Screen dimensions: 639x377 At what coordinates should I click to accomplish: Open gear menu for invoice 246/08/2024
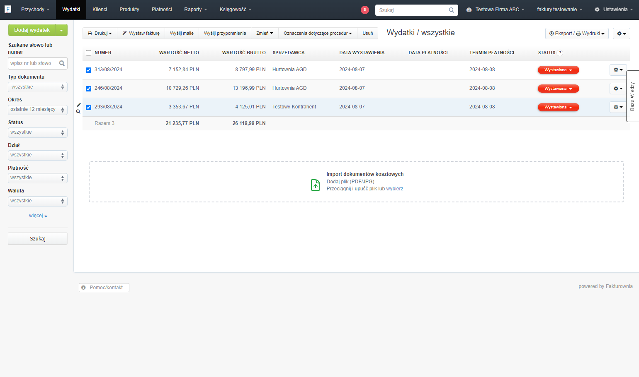[x=618, y=89]
